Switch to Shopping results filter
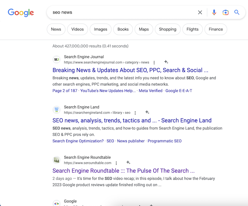 click(x=168, y=29)
